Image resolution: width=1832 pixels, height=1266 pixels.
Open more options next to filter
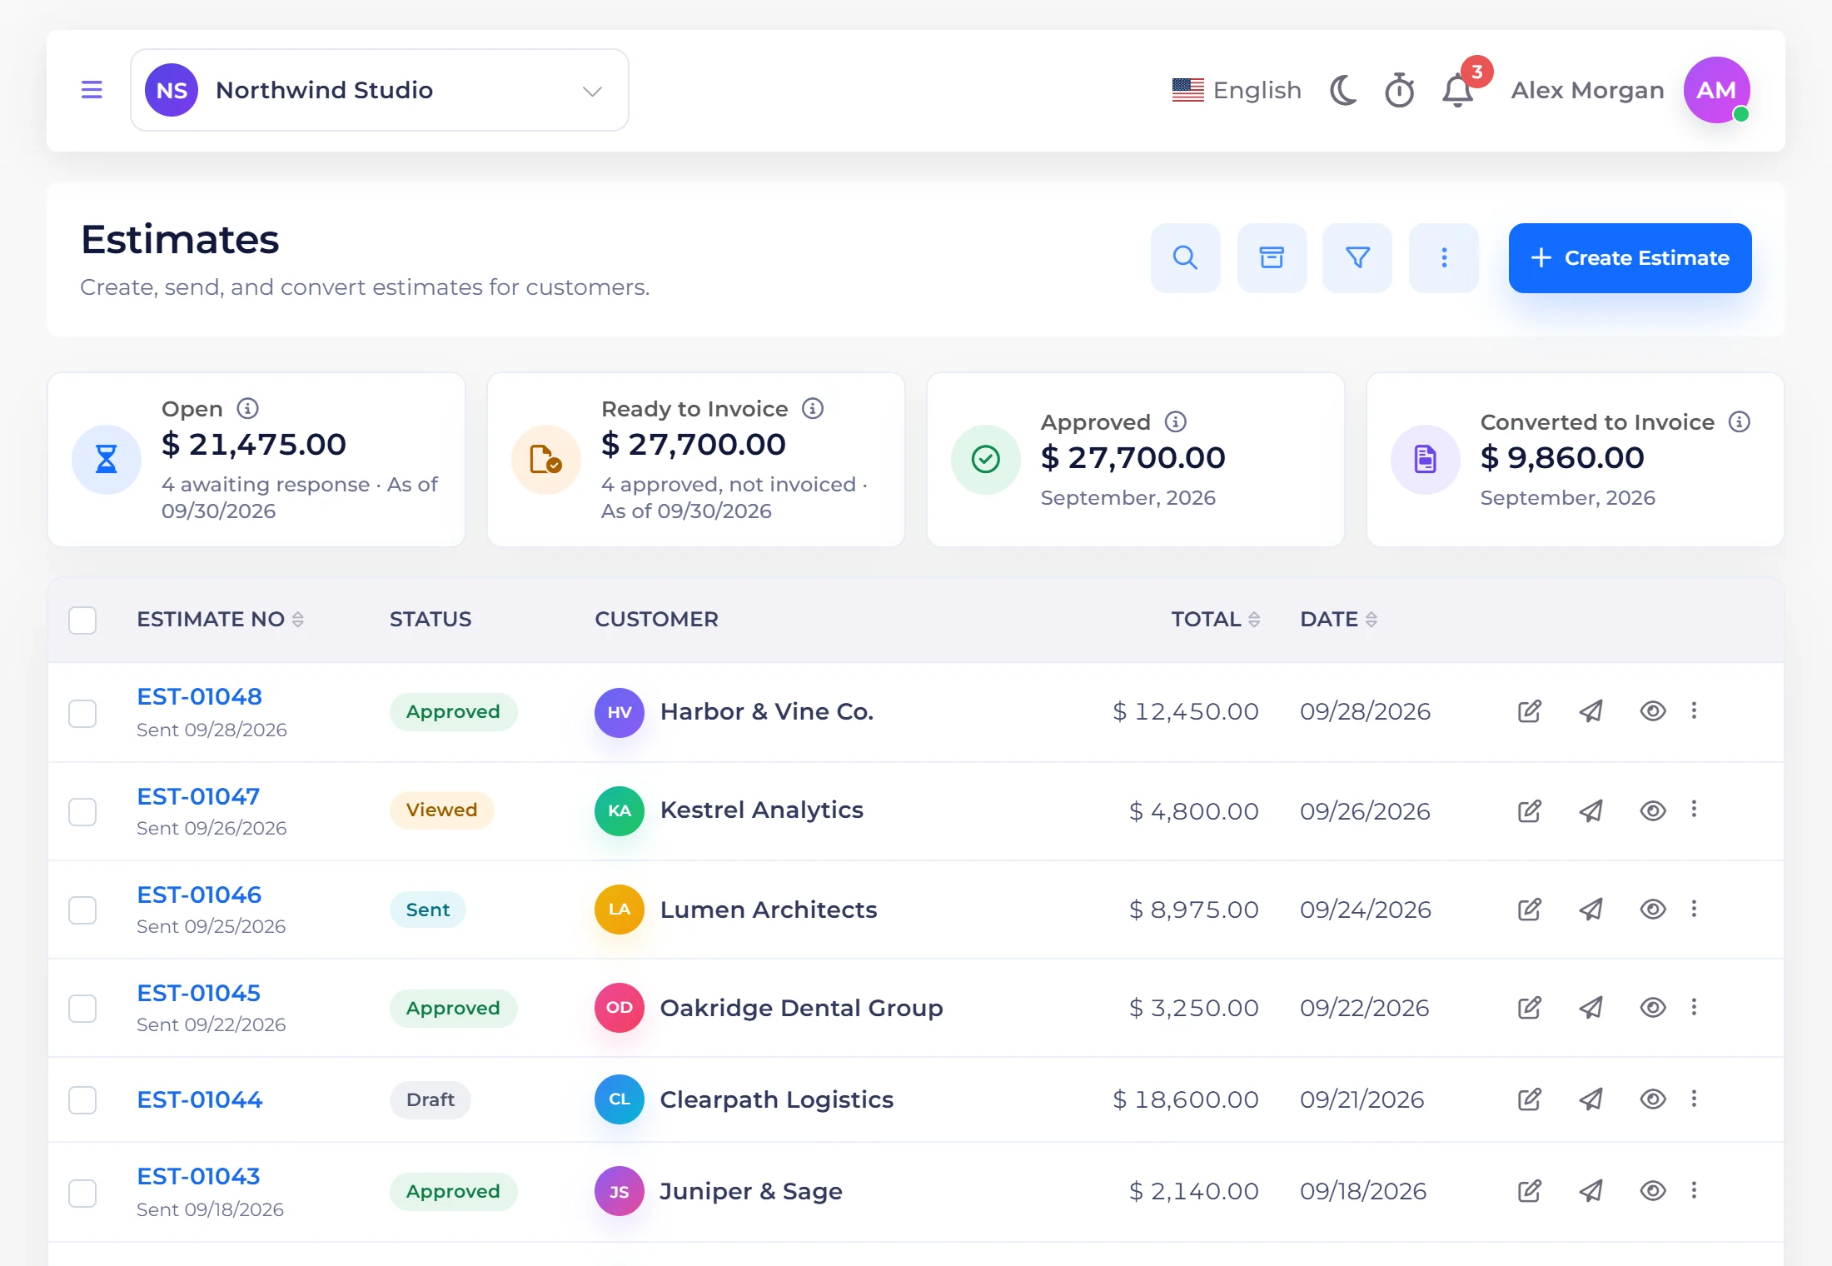1444,258
